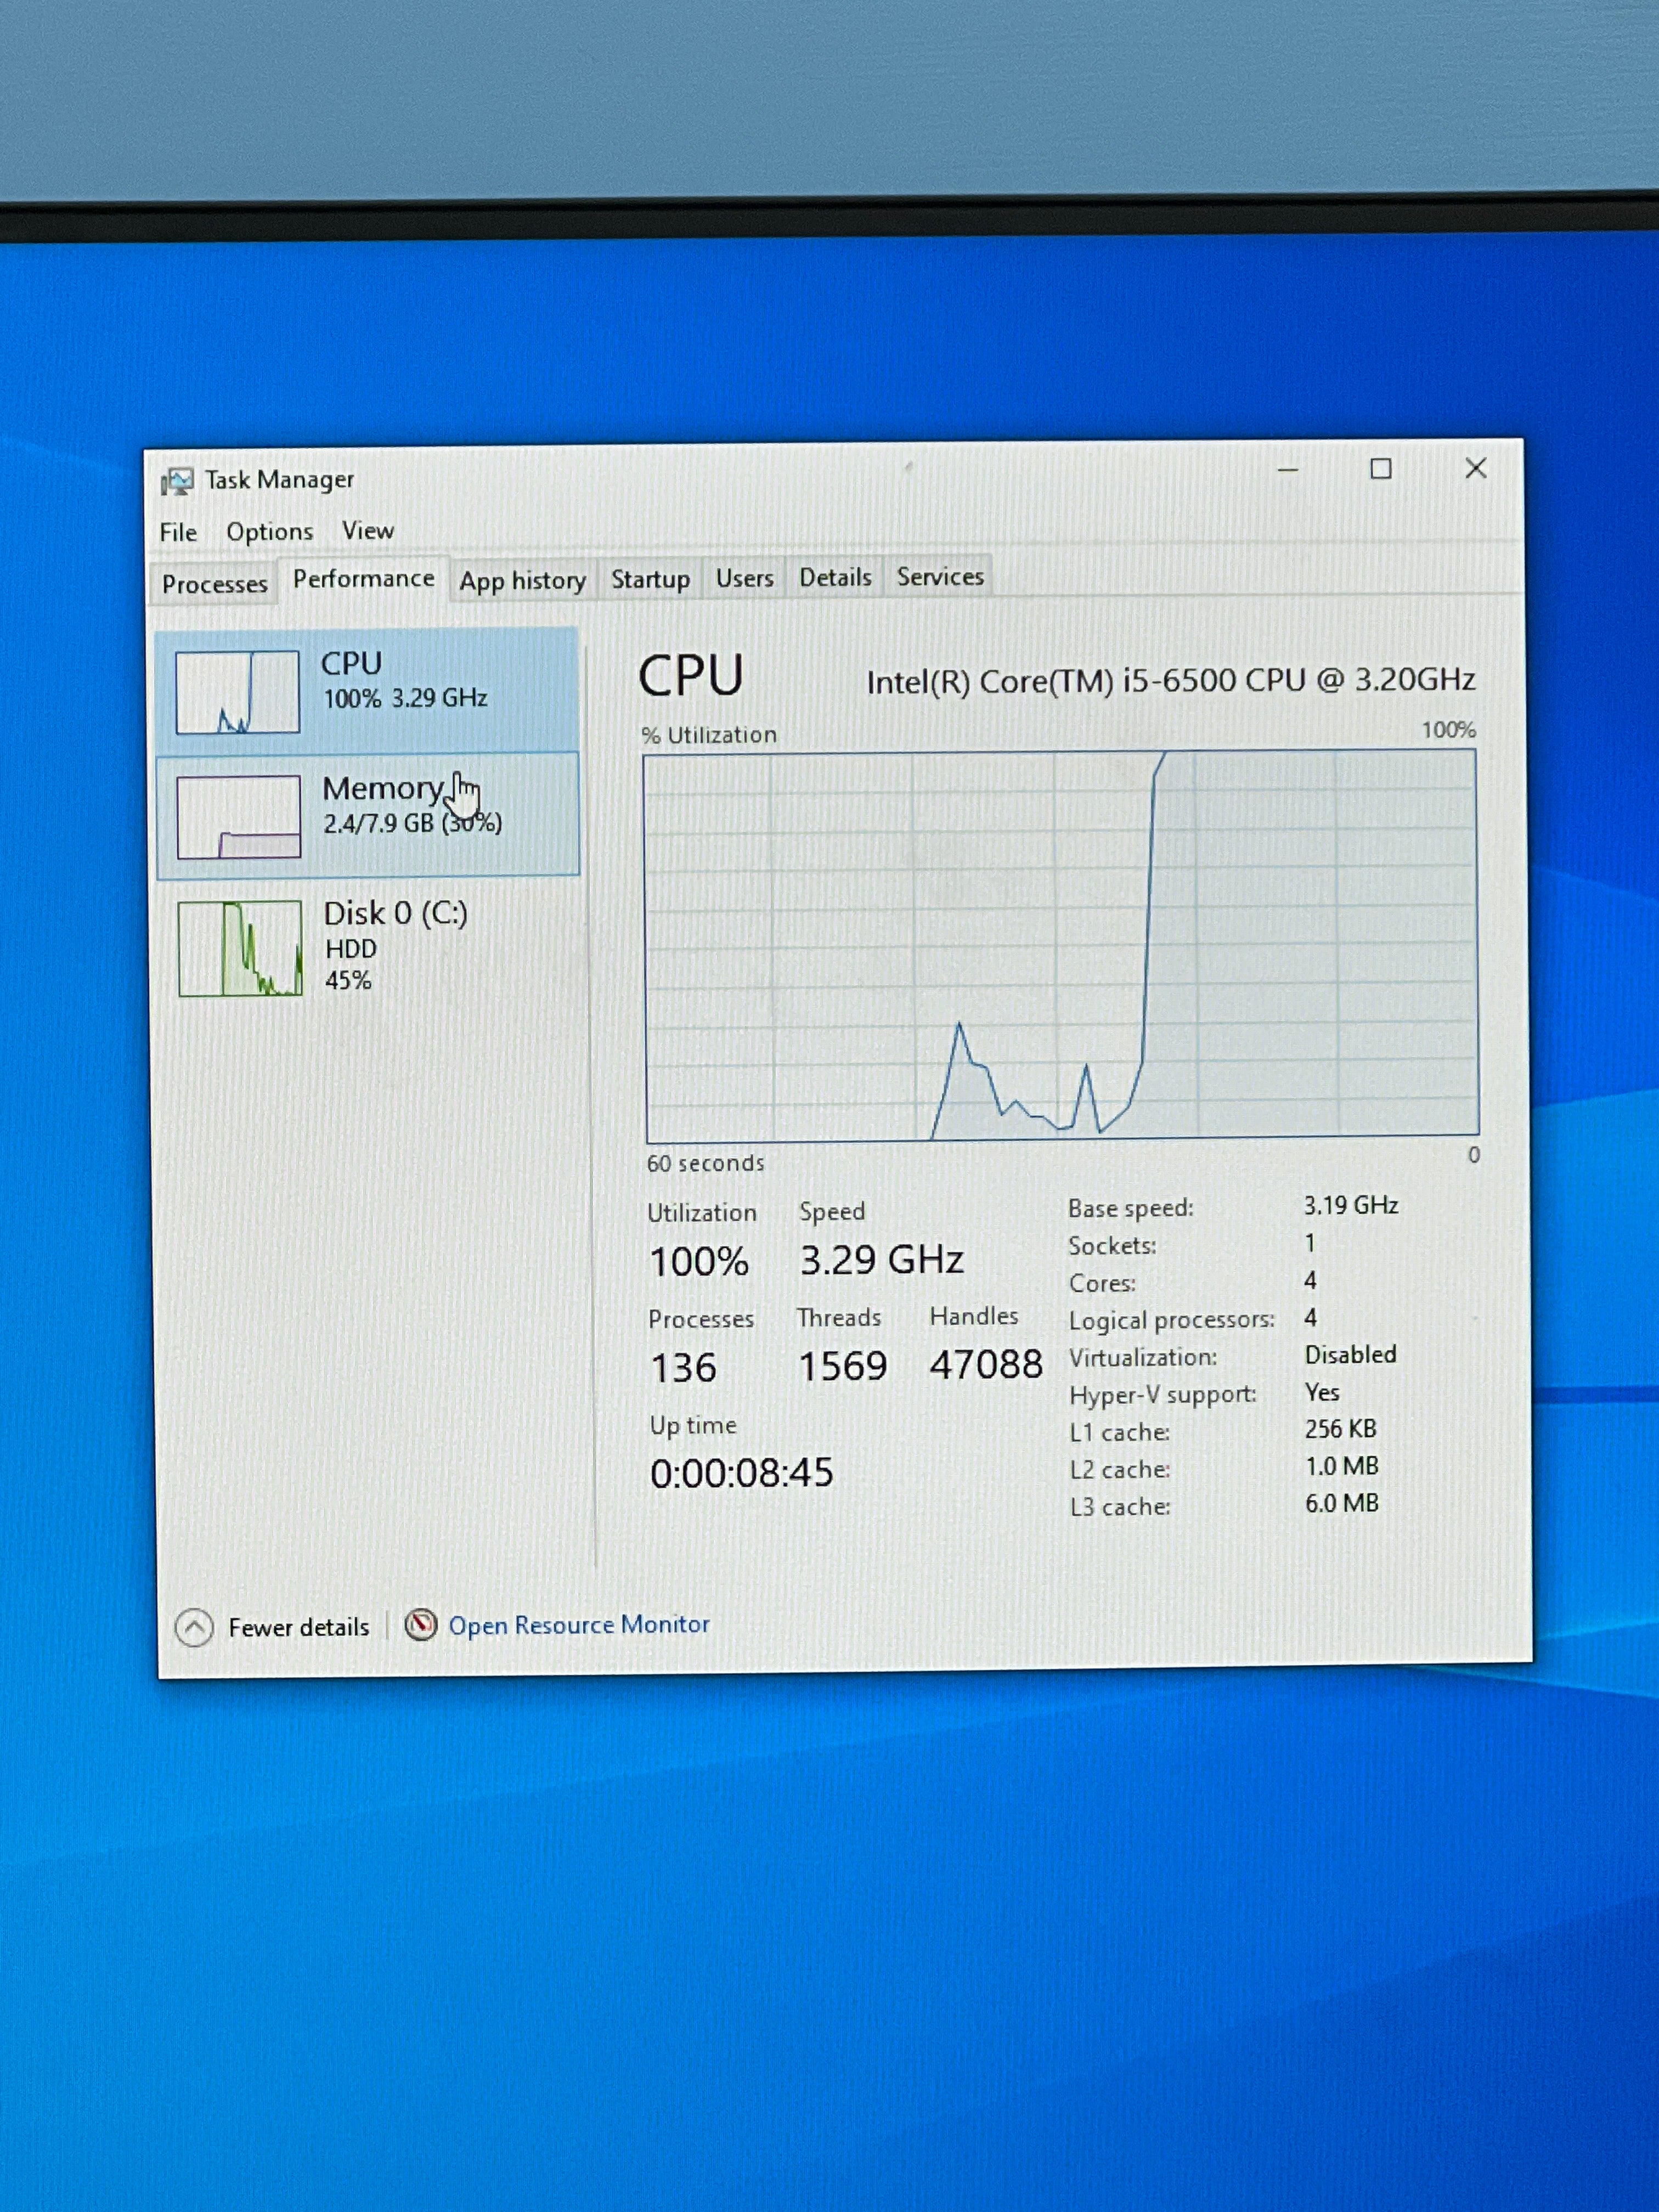Select the Memory entry label

(383, 788)
